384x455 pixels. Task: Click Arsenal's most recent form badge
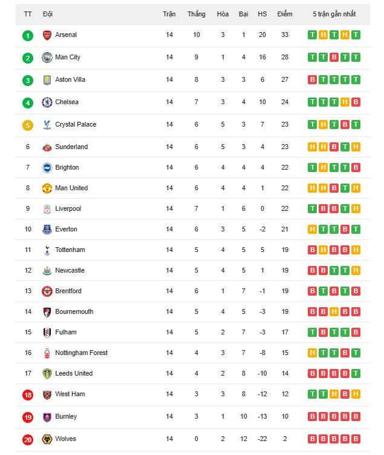(x=356, y=35)
